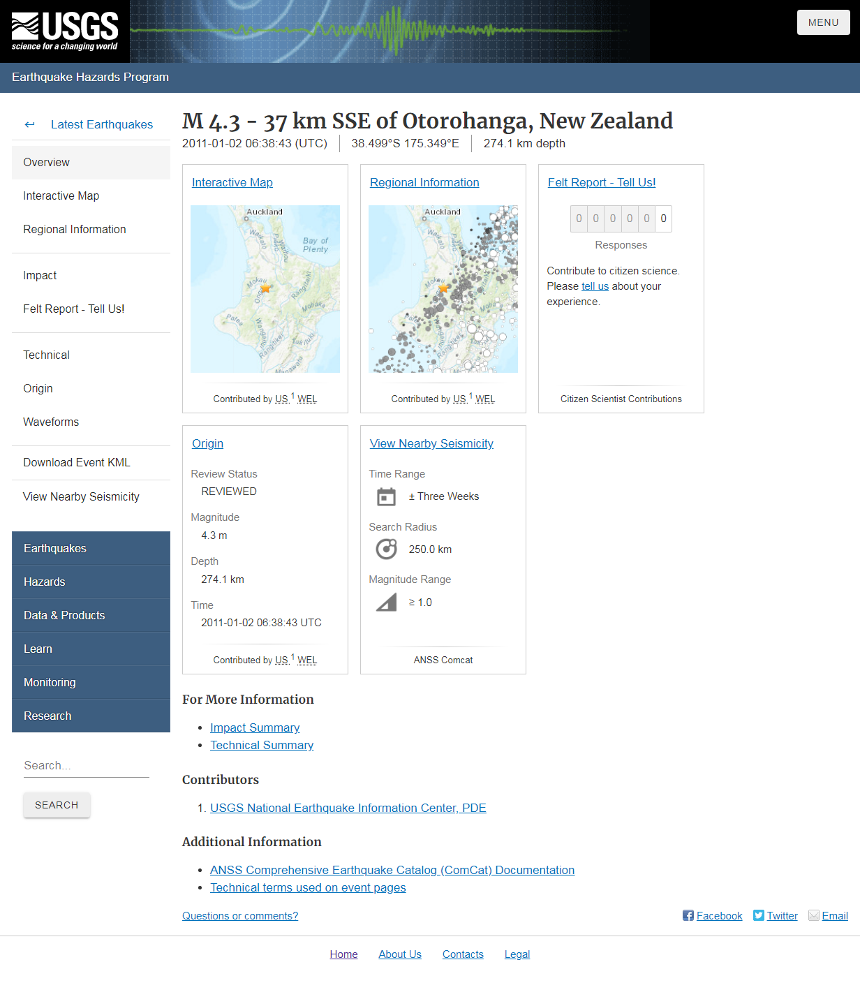Click the Email text link

[x=835, y=916]
